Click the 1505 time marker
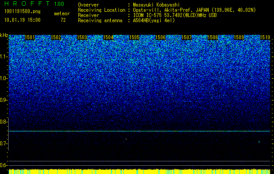This screenshot has height=174, width=274. click(x=134, y=37)
